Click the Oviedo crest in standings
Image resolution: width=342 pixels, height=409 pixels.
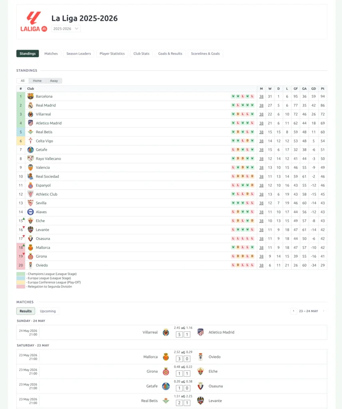point(30,265)
